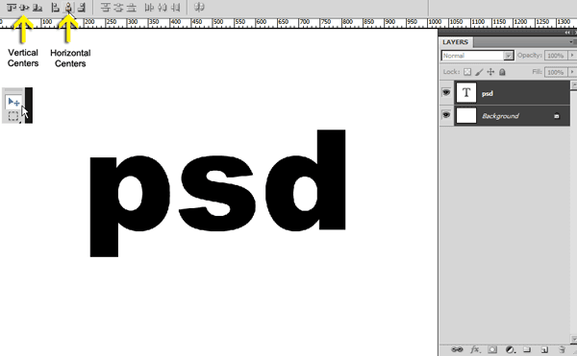This screenshot has width=577, height=356.
Task: Toggle Lock Position
Action: (490, 72)
